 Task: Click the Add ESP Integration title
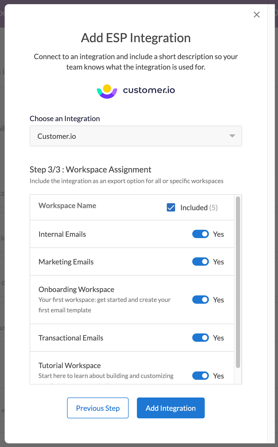click(x=136, y=38)
